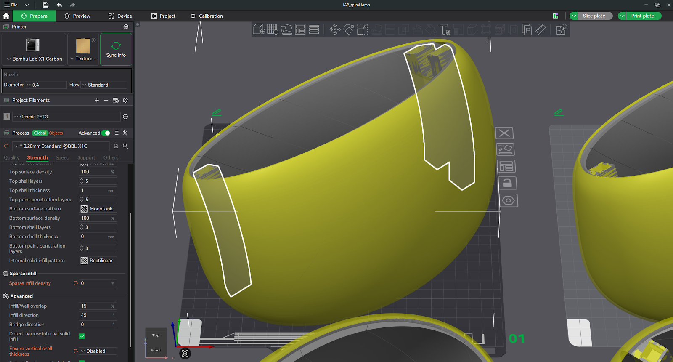Open the nozzle Diameter dropdown

click(x=45, y=85)
